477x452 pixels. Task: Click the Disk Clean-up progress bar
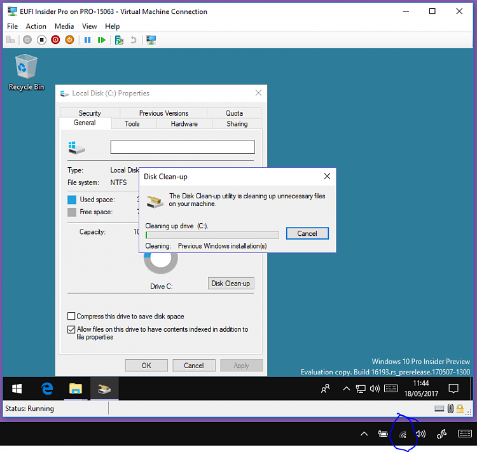coord(212,235)
